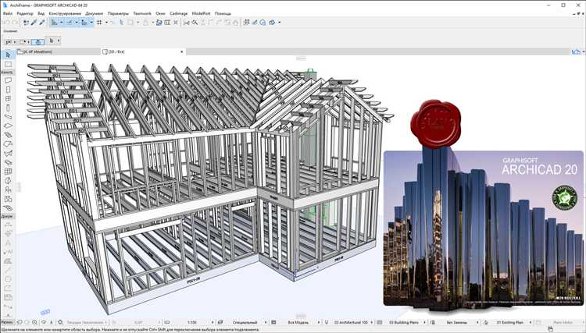Open the Без Замены graphic override dropdown

pyautogui.click(x=459, y=322)
